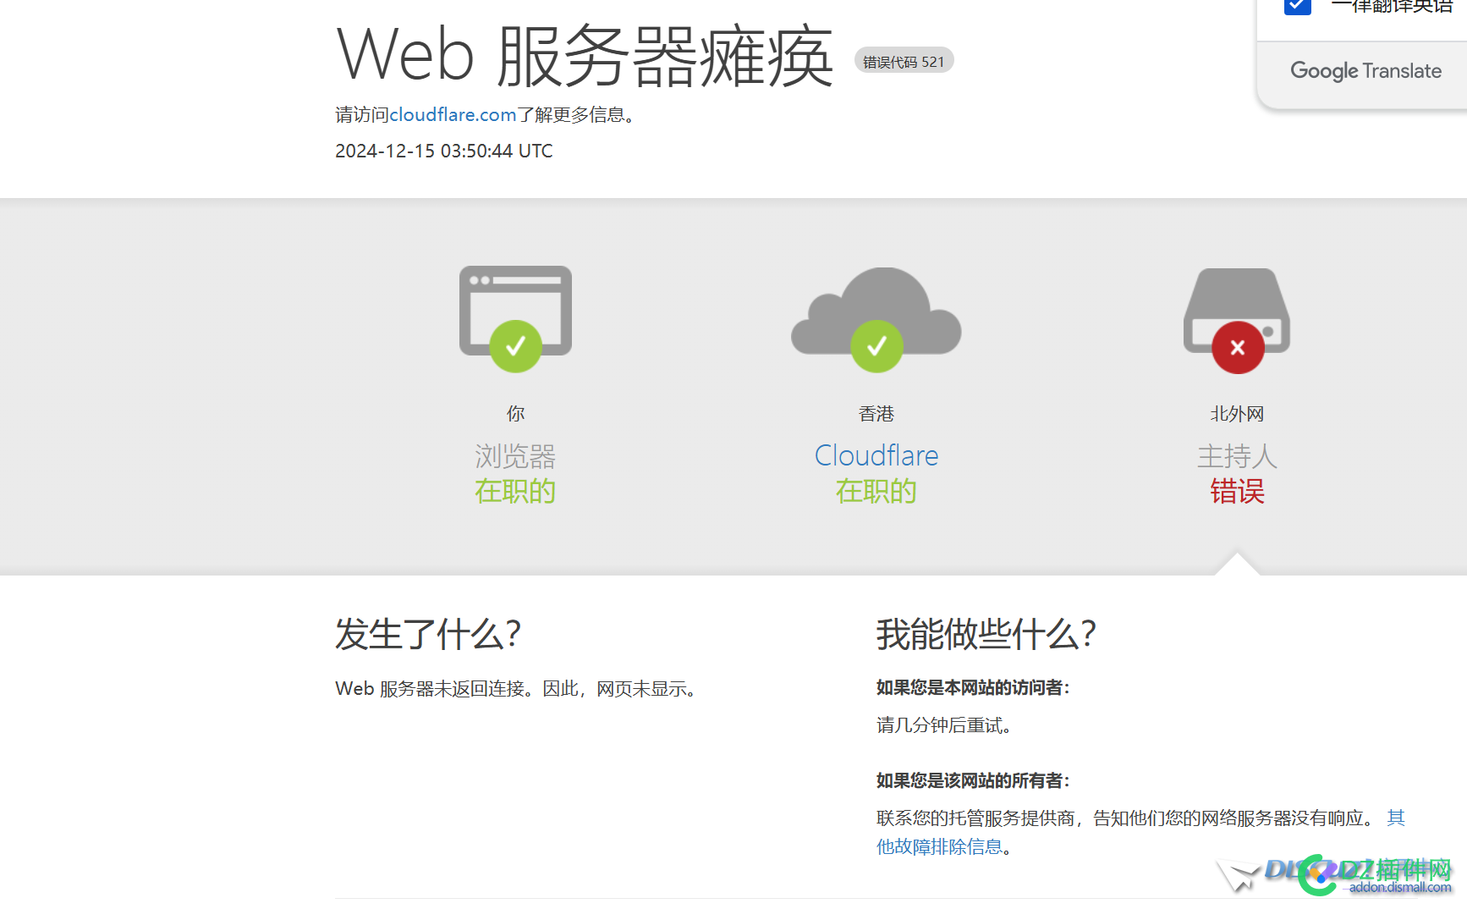Click the 如果您是该网站的所有者 subheading
This screenshot has height=909, width=1467.
click(x=973, y=780)
